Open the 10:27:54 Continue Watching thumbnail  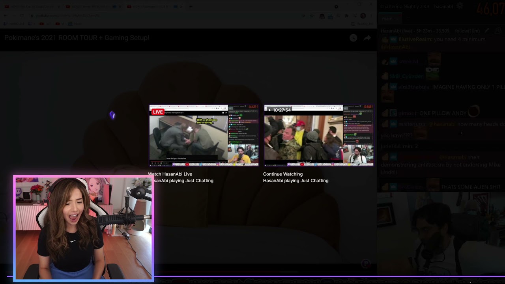319,135
